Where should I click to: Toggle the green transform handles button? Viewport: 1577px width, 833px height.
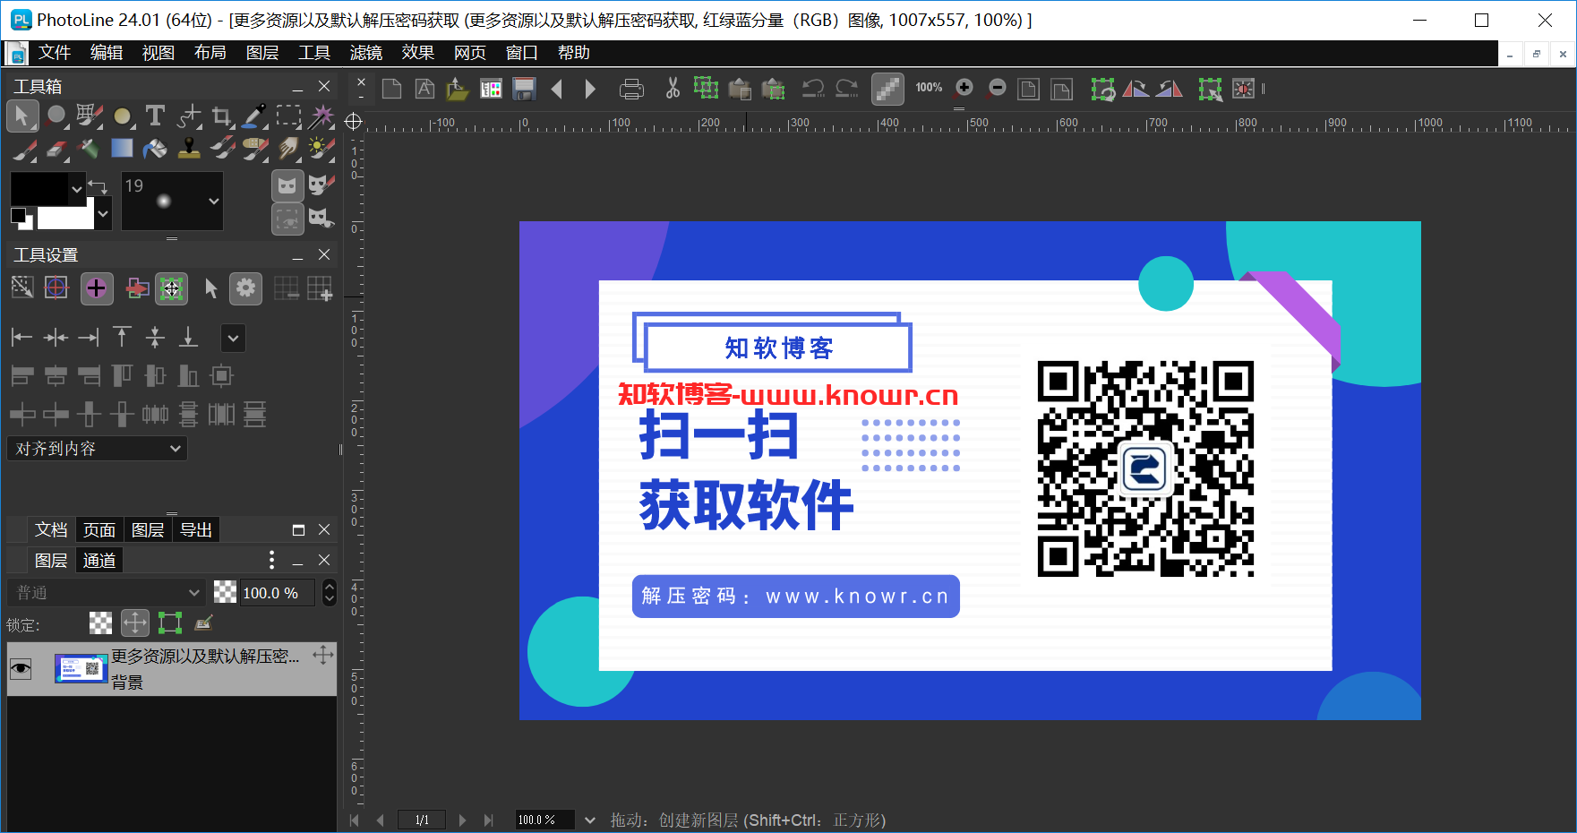point(171,288)
